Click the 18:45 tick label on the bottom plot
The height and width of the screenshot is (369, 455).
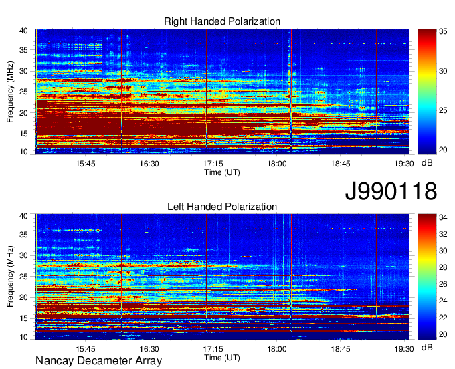pyautogui.click(x=341, y=349)
